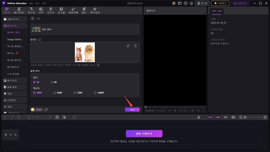Open Image Gener... sidebar item
The height and width of the screenshot is (152, 270).
coord(15,39)
